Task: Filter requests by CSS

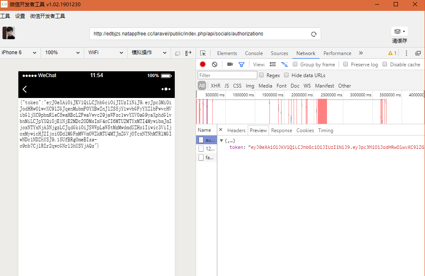Action: (x=237, y=85)
